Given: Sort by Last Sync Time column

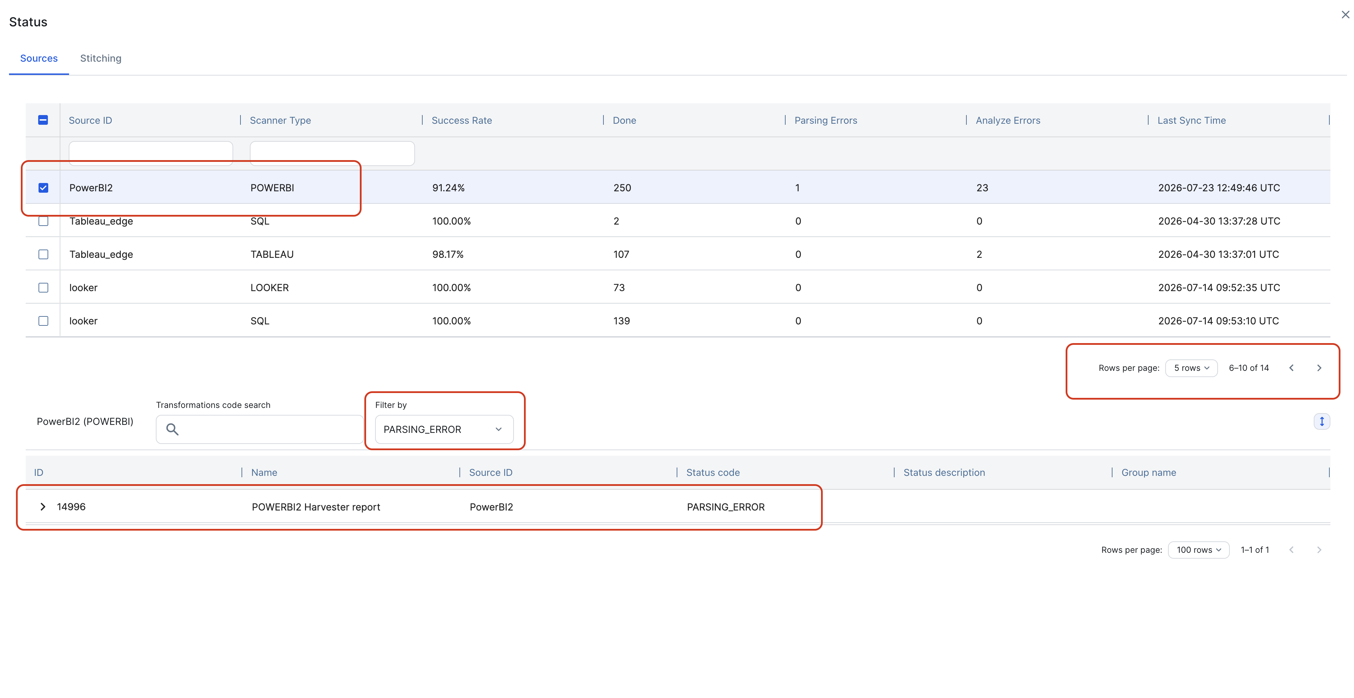Looking at the screenshot, I should click(x=1192, y=120).
